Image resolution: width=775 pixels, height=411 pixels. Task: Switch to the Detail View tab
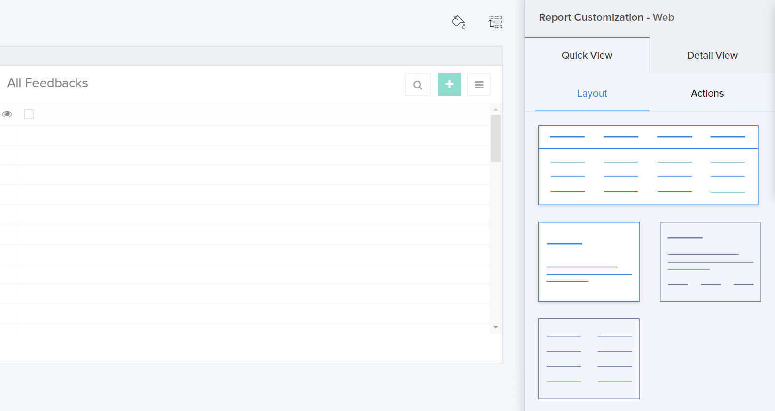712,55
